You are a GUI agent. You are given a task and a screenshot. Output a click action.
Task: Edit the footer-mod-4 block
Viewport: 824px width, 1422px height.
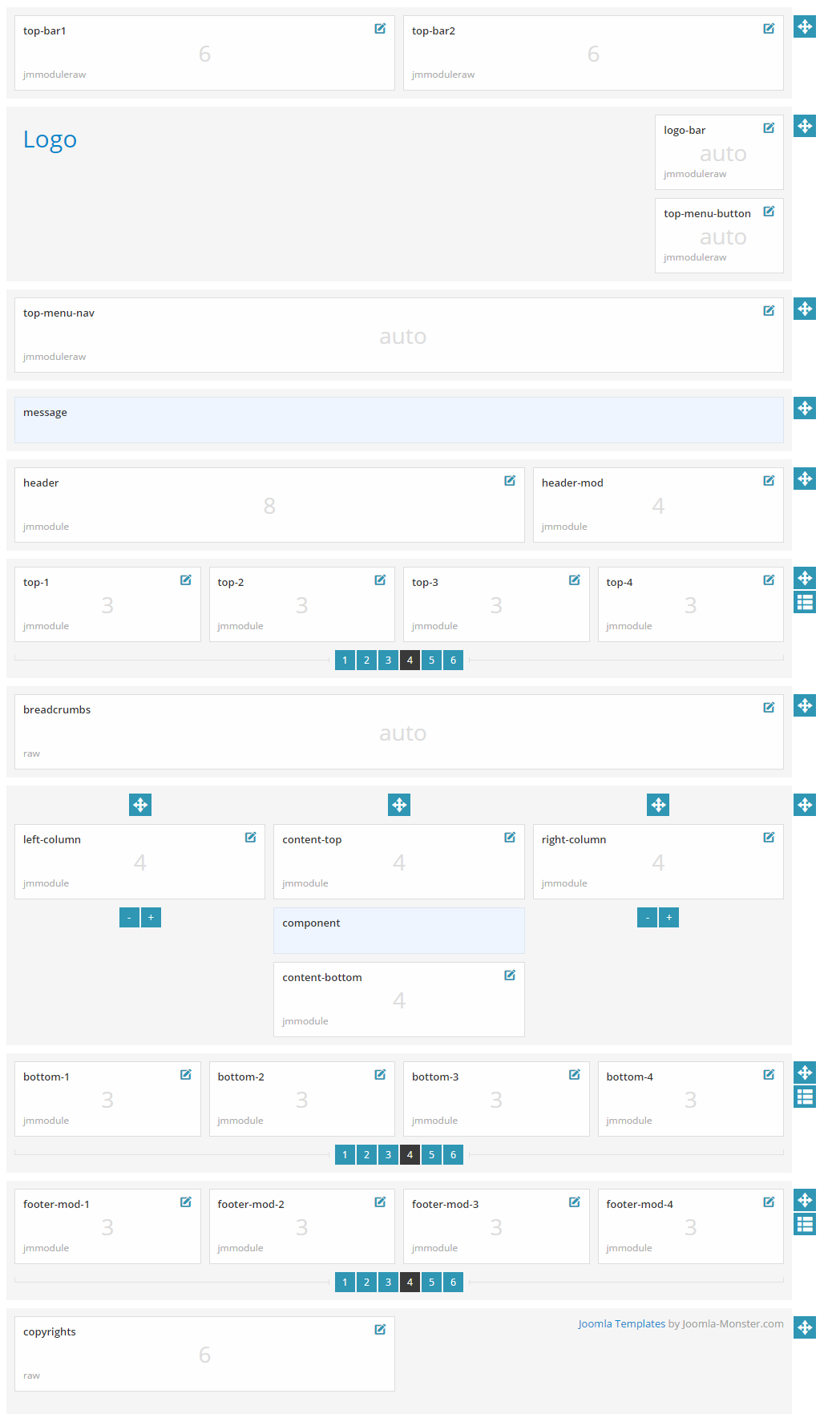click(x=769, y=1202)
